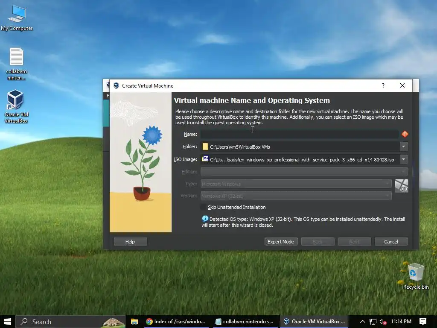Select the collabvm ninten... text file icon
The width and height of the screenshot is (437, 328).
(x=17, y=64)
